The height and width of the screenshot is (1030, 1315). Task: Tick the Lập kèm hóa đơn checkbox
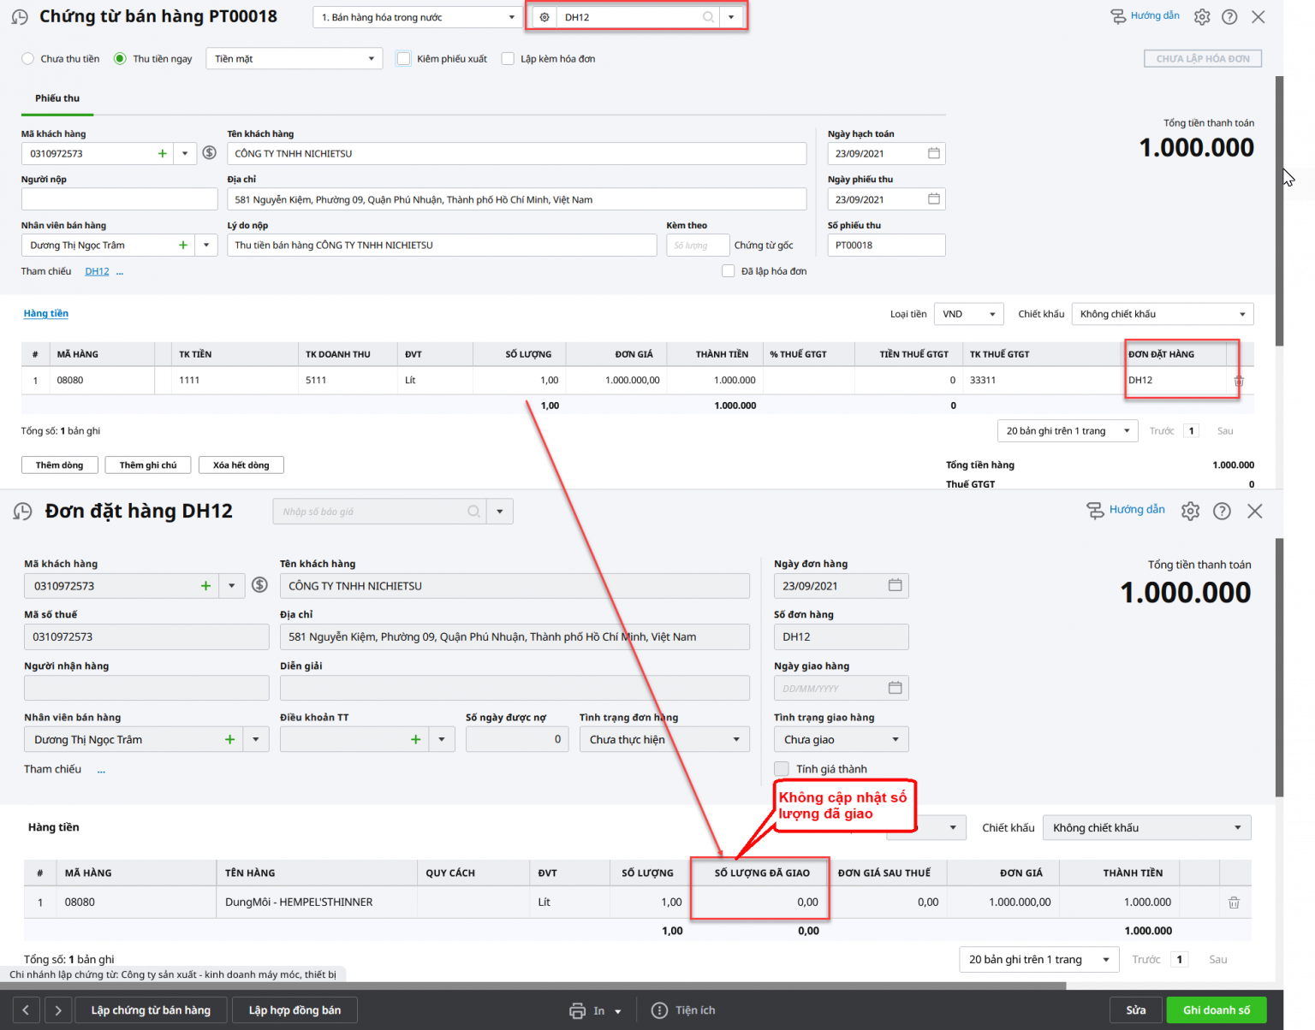(x=508, y=59)
